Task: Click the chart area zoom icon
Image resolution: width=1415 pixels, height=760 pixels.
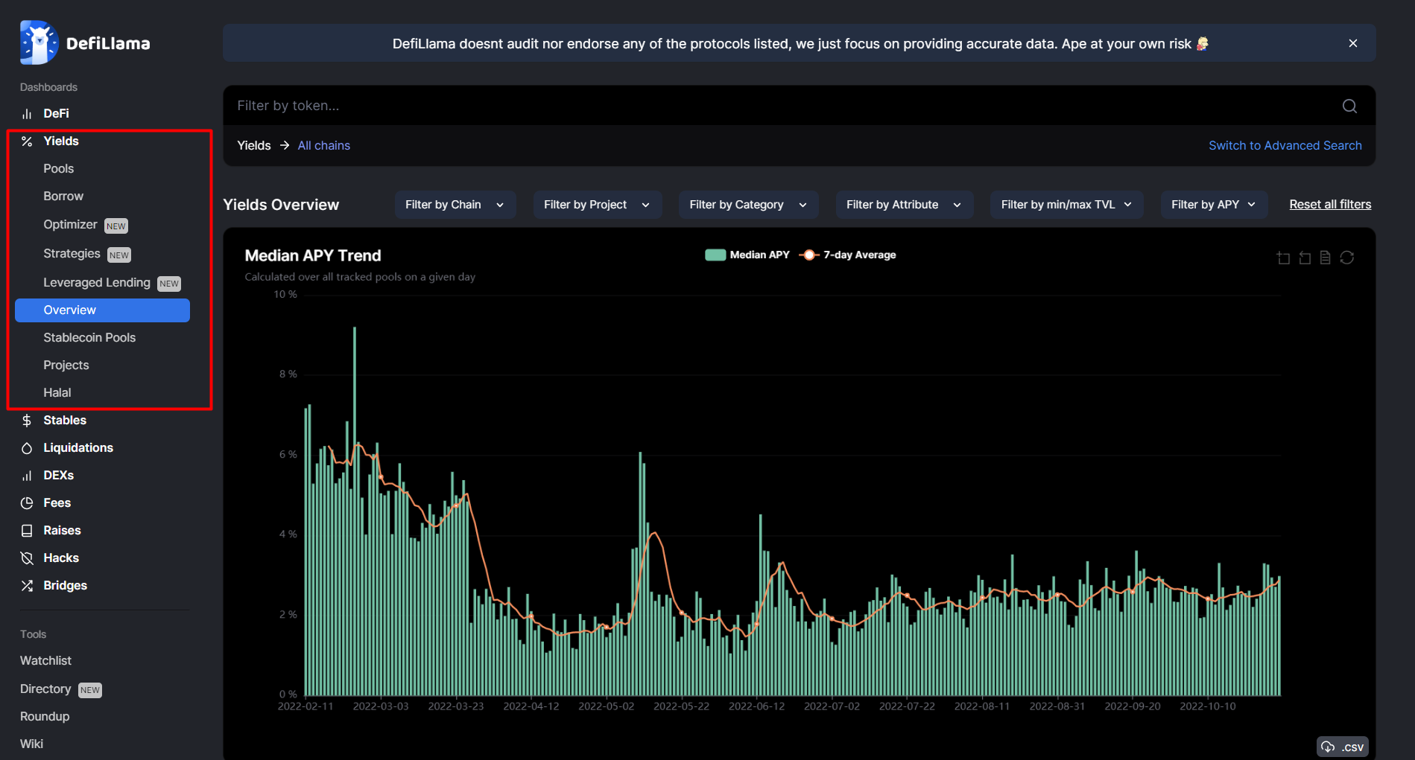Action: pos(1283,258)
